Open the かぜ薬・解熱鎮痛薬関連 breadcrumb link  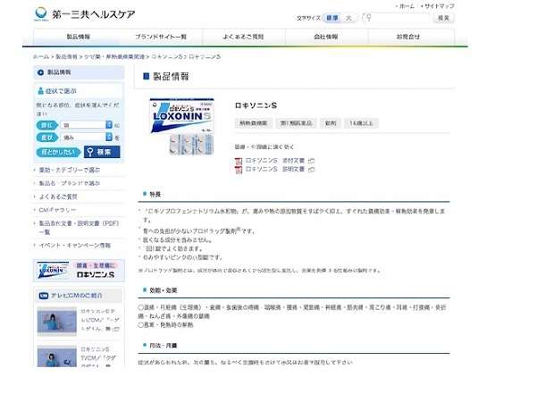point(114,57)
